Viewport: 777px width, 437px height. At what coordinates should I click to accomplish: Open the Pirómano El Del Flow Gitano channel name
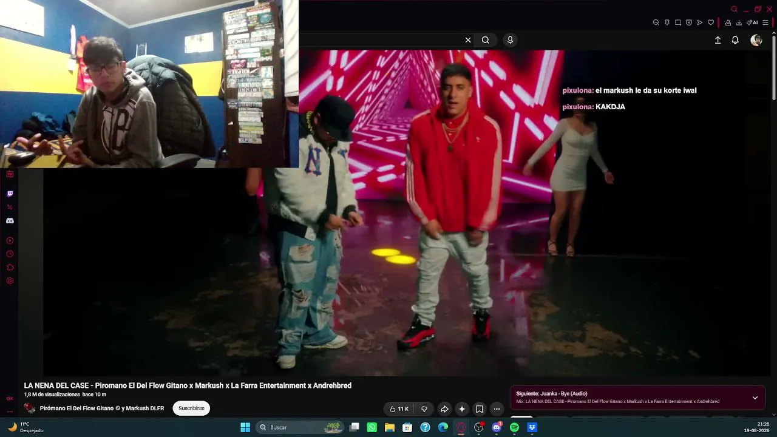point(102,408)
